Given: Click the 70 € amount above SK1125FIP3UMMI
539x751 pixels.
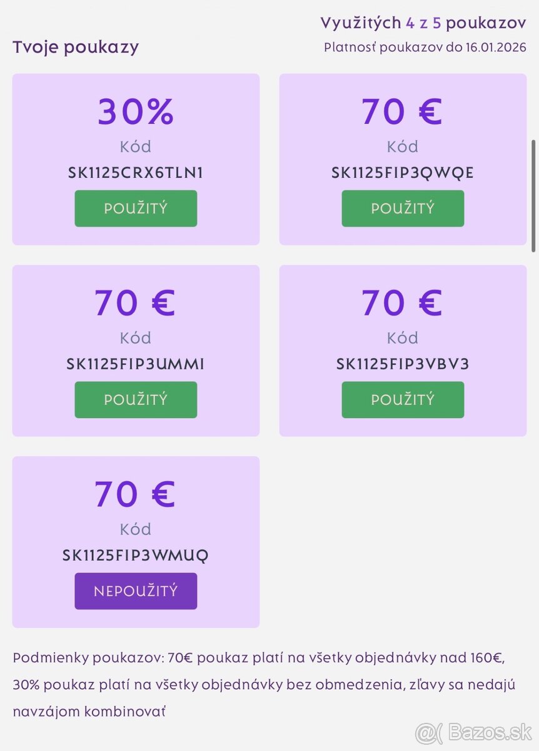Looking at the screenshot, I should point(136,303).
